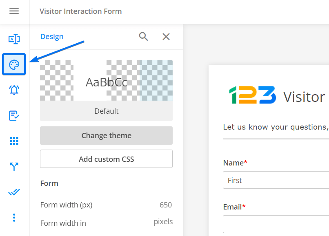Open the form rules checklist icon
This screenshot has width=329, height=236.
point(14,116)
